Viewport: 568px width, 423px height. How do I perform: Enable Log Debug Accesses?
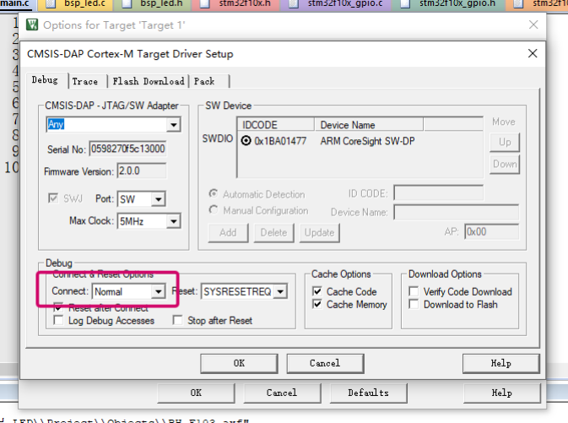point(58,321)
